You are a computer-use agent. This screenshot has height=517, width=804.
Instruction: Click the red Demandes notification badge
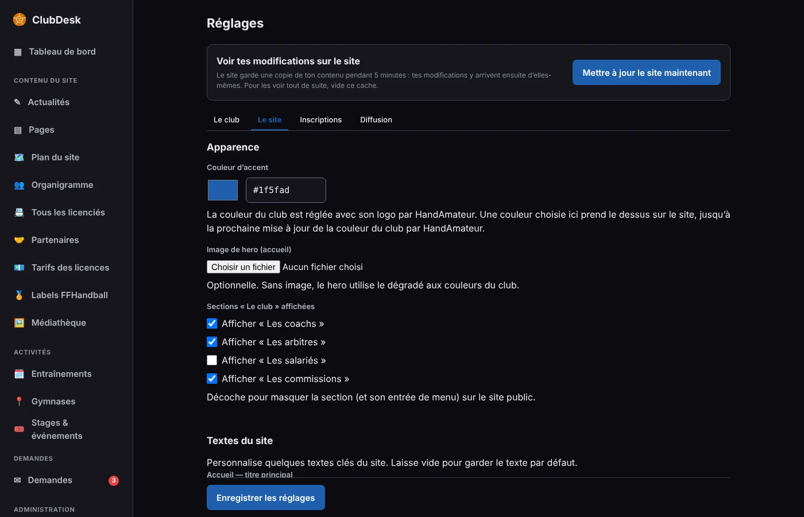point(114,481)
